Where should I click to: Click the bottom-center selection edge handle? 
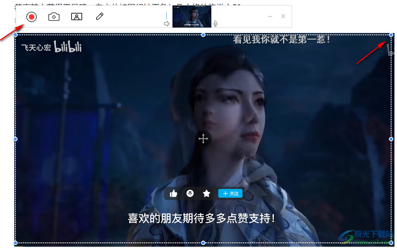tap(203, 243)
